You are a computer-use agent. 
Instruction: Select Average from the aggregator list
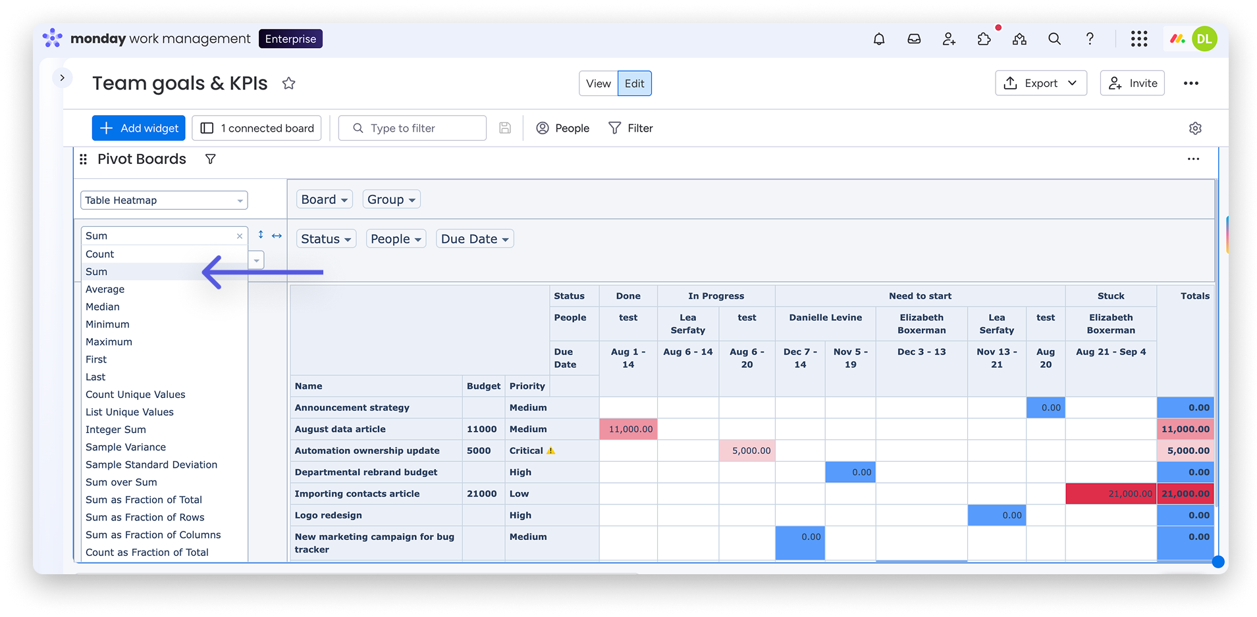105,289
